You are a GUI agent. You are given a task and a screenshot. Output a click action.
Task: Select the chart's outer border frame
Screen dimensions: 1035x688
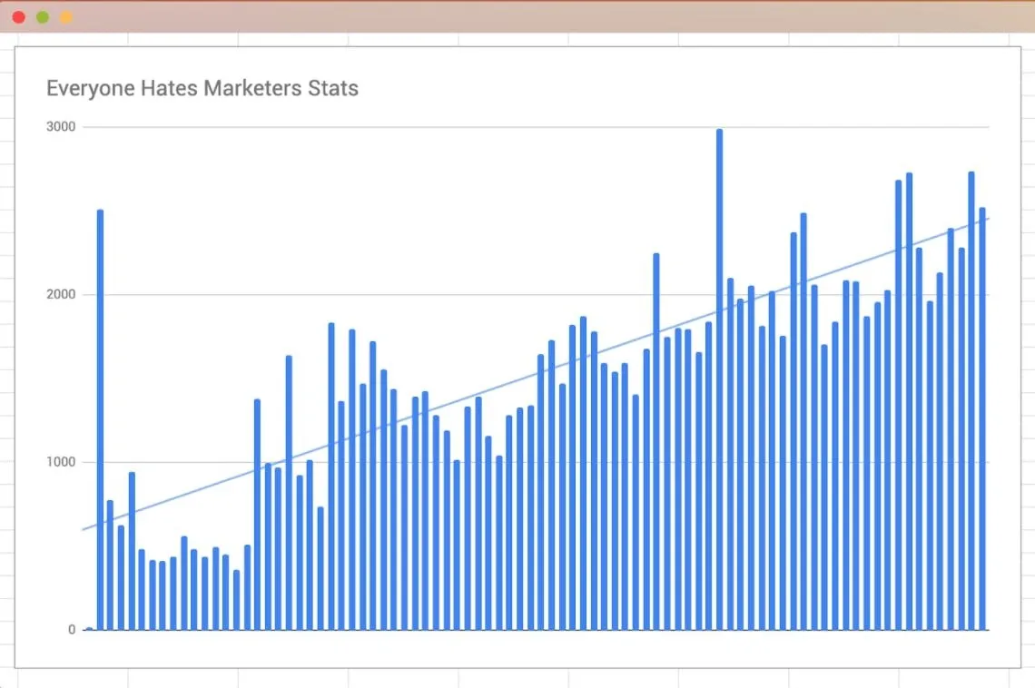pos(517,48)
